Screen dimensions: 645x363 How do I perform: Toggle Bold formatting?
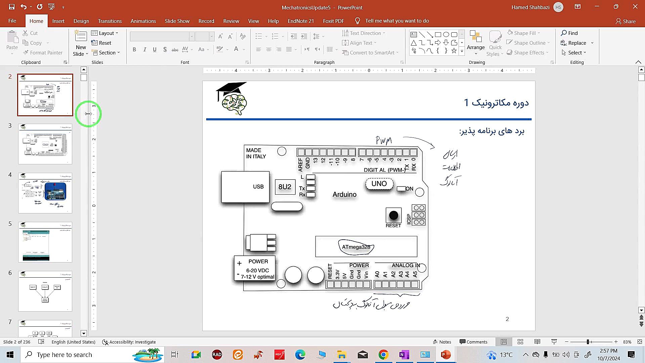134,49
